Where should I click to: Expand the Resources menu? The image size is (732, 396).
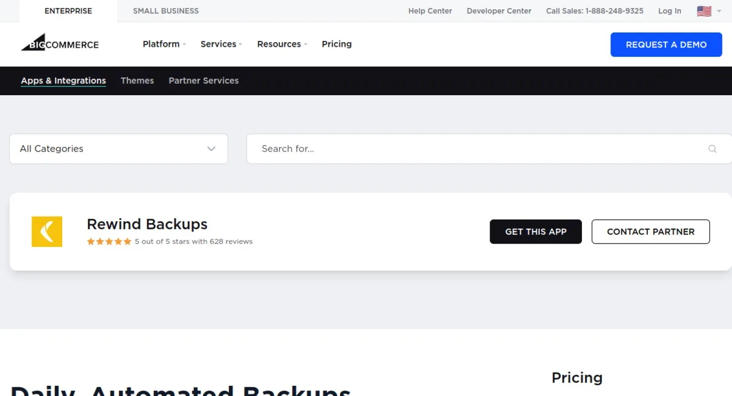[x=282, y=44]
